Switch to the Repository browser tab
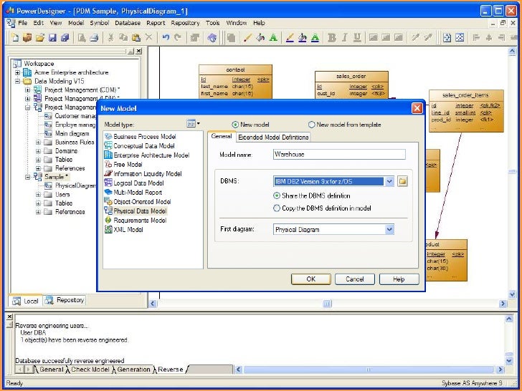Viewport: 522px width, 391px height. tap(65, 300)
